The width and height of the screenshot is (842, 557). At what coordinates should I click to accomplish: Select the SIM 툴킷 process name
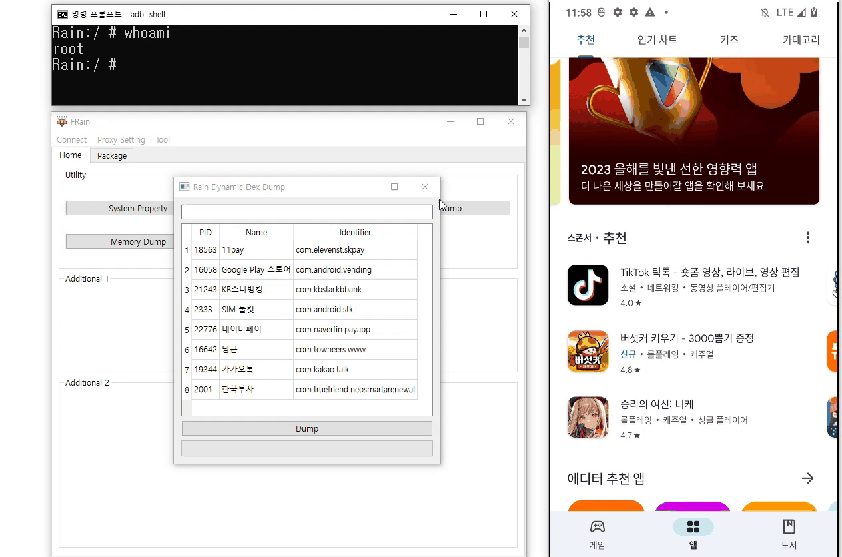256,310
